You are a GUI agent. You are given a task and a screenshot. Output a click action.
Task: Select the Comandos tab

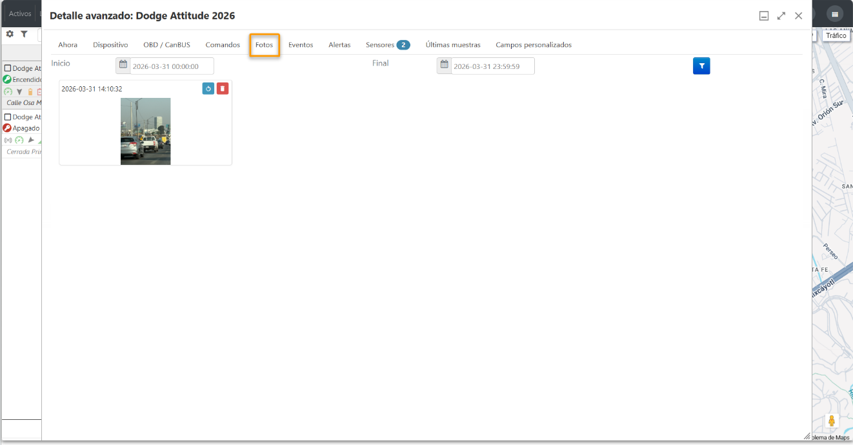[x=223, y=45]
